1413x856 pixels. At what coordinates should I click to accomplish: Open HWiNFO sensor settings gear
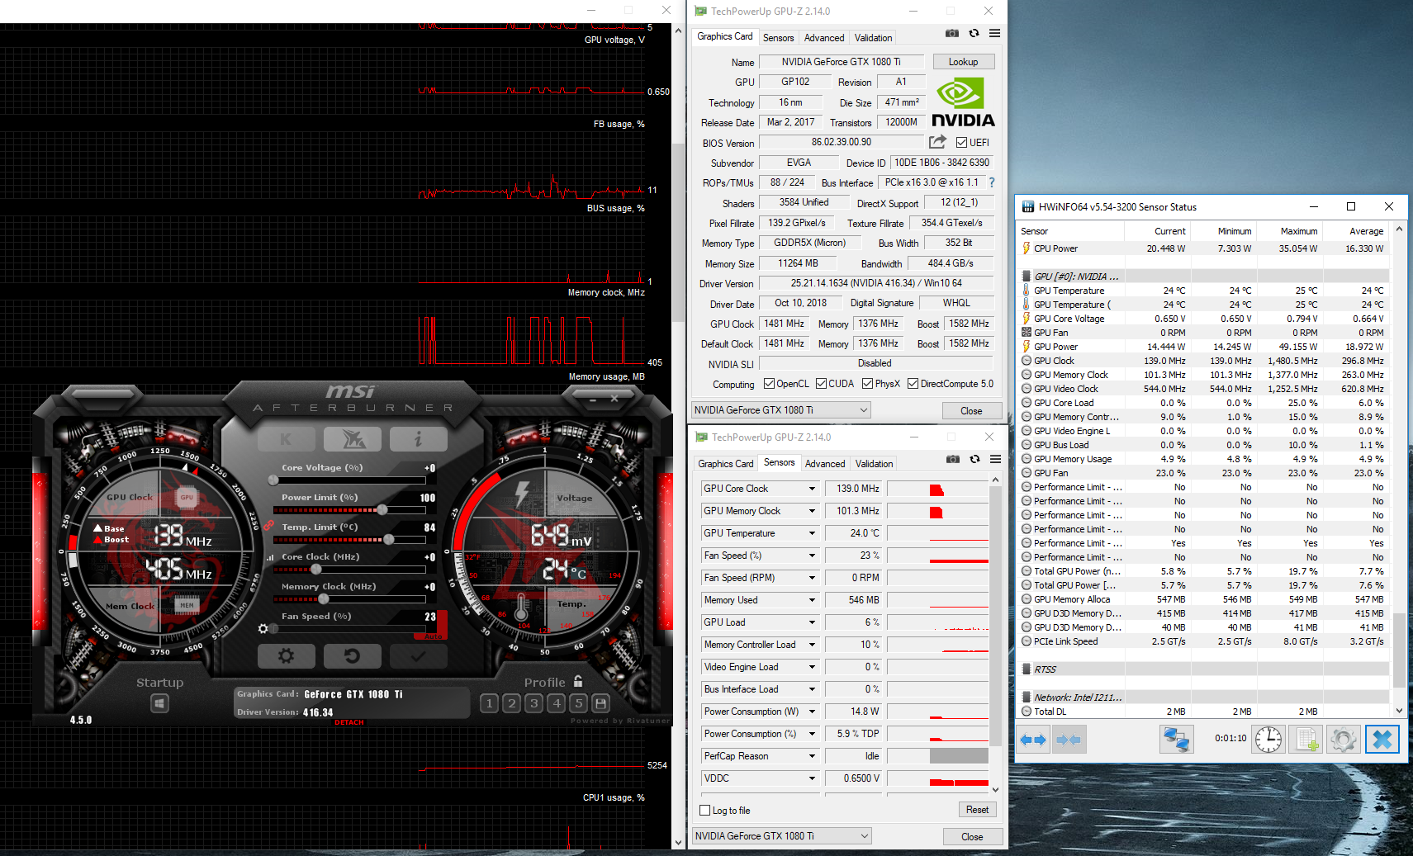[x=1343, y=740]
